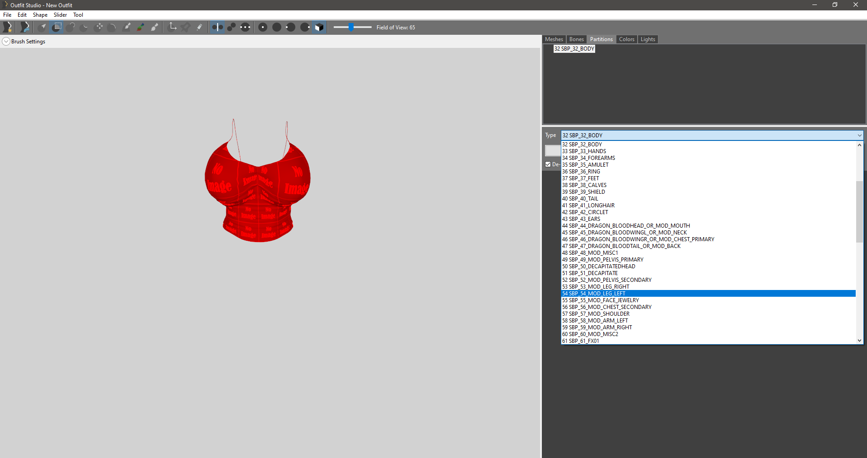Select 49 SBP_49_MOD_PELVIS_PRIMARY entry

pos(708,260)
